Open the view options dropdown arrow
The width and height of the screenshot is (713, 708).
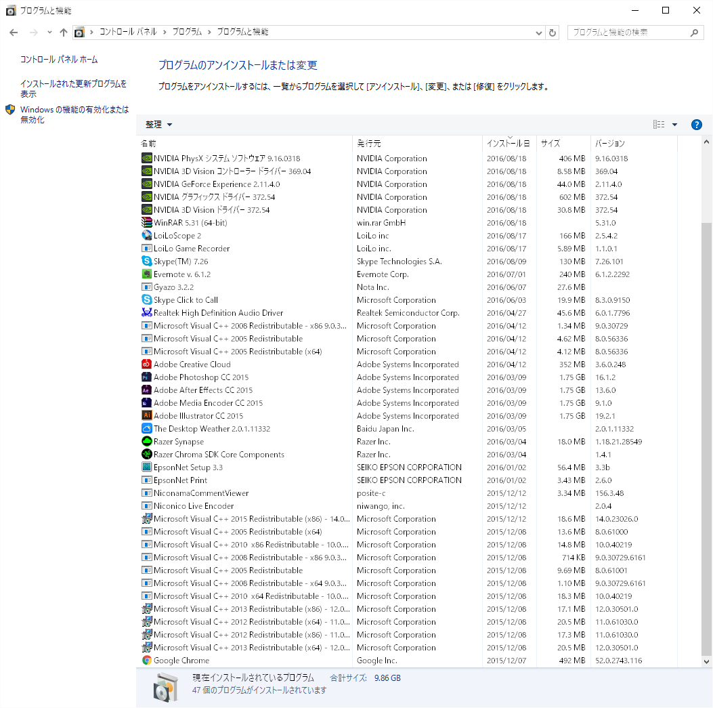pos(674,125)
